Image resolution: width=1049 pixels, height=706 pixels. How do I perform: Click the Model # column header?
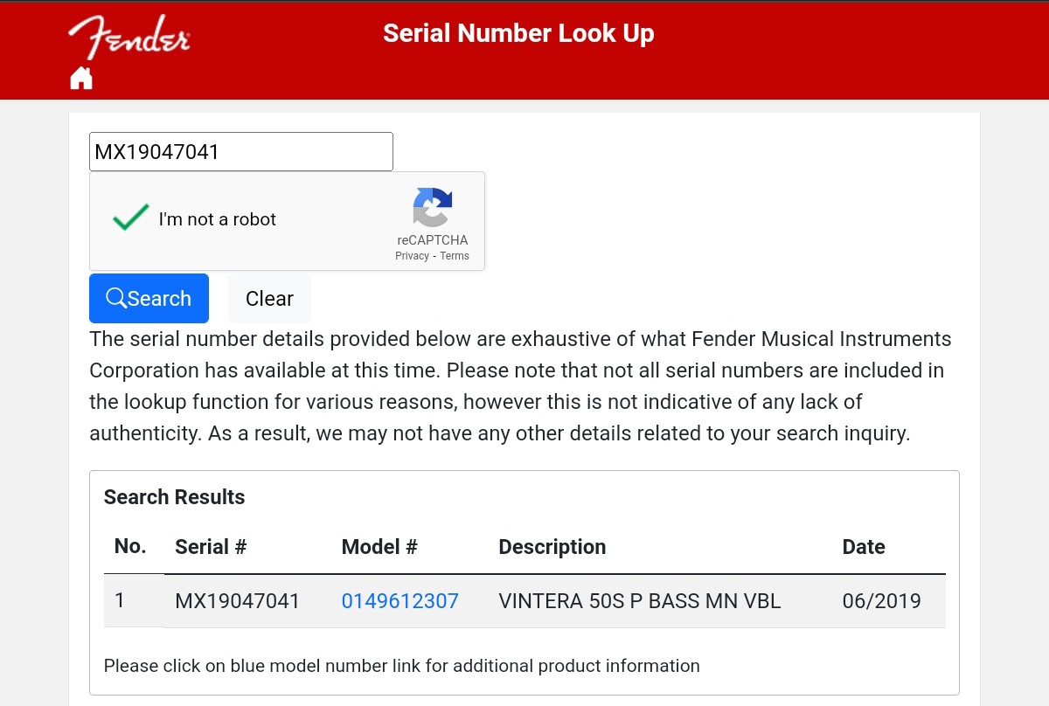click(x=379, y=547)
